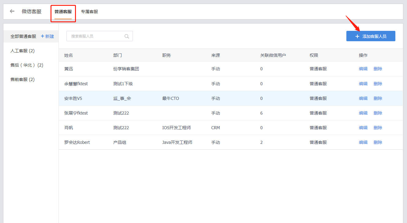Image resolution: width=407 pixels, height=223 pixels.
Task: Select the 普通客服 tab
Action: (63, 12)
